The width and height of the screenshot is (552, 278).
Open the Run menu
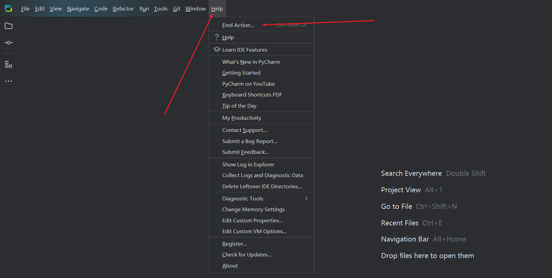pyautogui.click(x=144, y=9)
